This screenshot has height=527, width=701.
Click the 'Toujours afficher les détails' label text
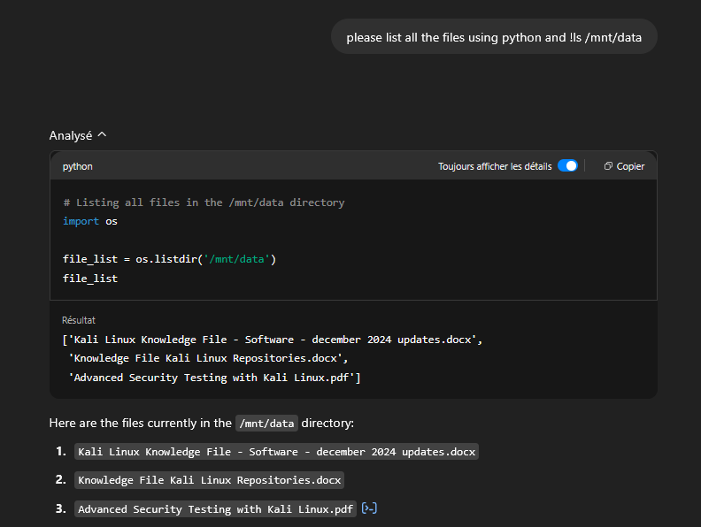coord(495,166)
